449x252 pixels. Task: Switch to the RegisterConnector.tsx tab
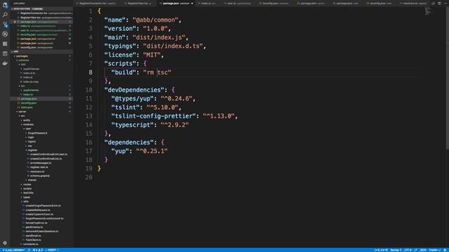(98, 3)
